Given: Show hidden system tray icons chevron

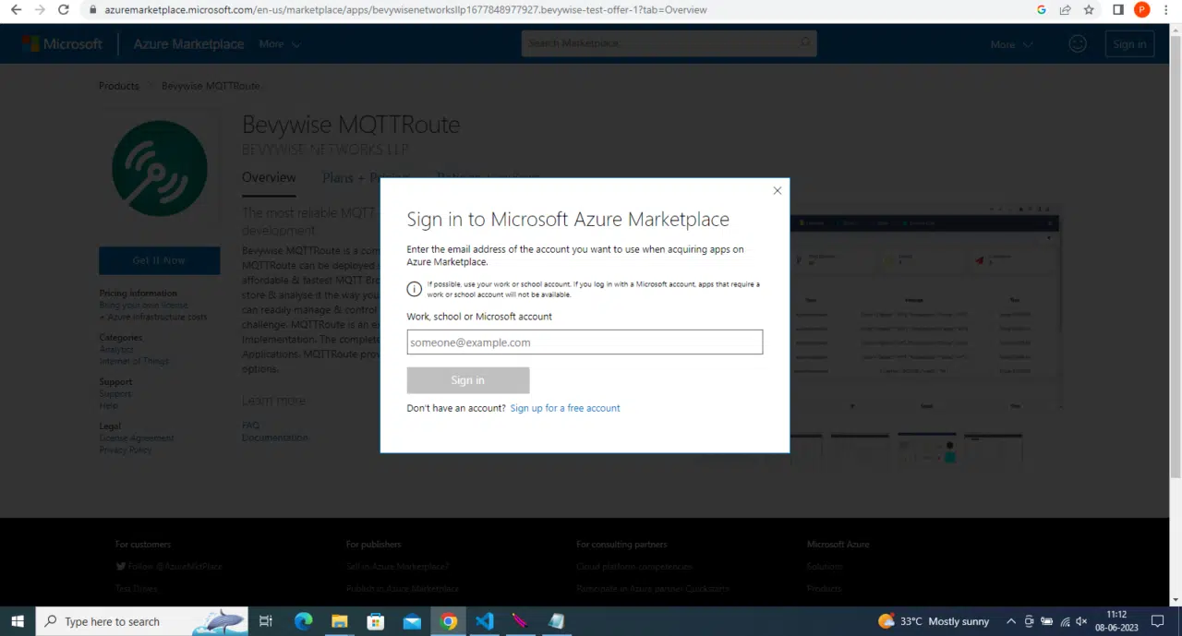Looking at the screenshot, I should click(x=1011, y=621).
